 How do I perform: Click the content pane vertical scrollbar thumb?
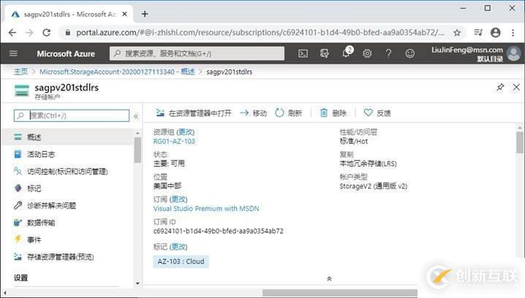520,142
